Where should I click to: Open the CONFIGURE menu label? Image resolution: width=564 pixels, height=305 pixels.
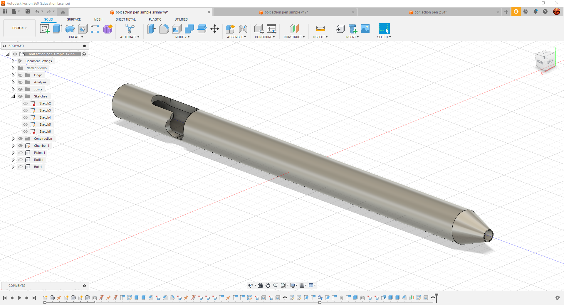tap(265, 37)
